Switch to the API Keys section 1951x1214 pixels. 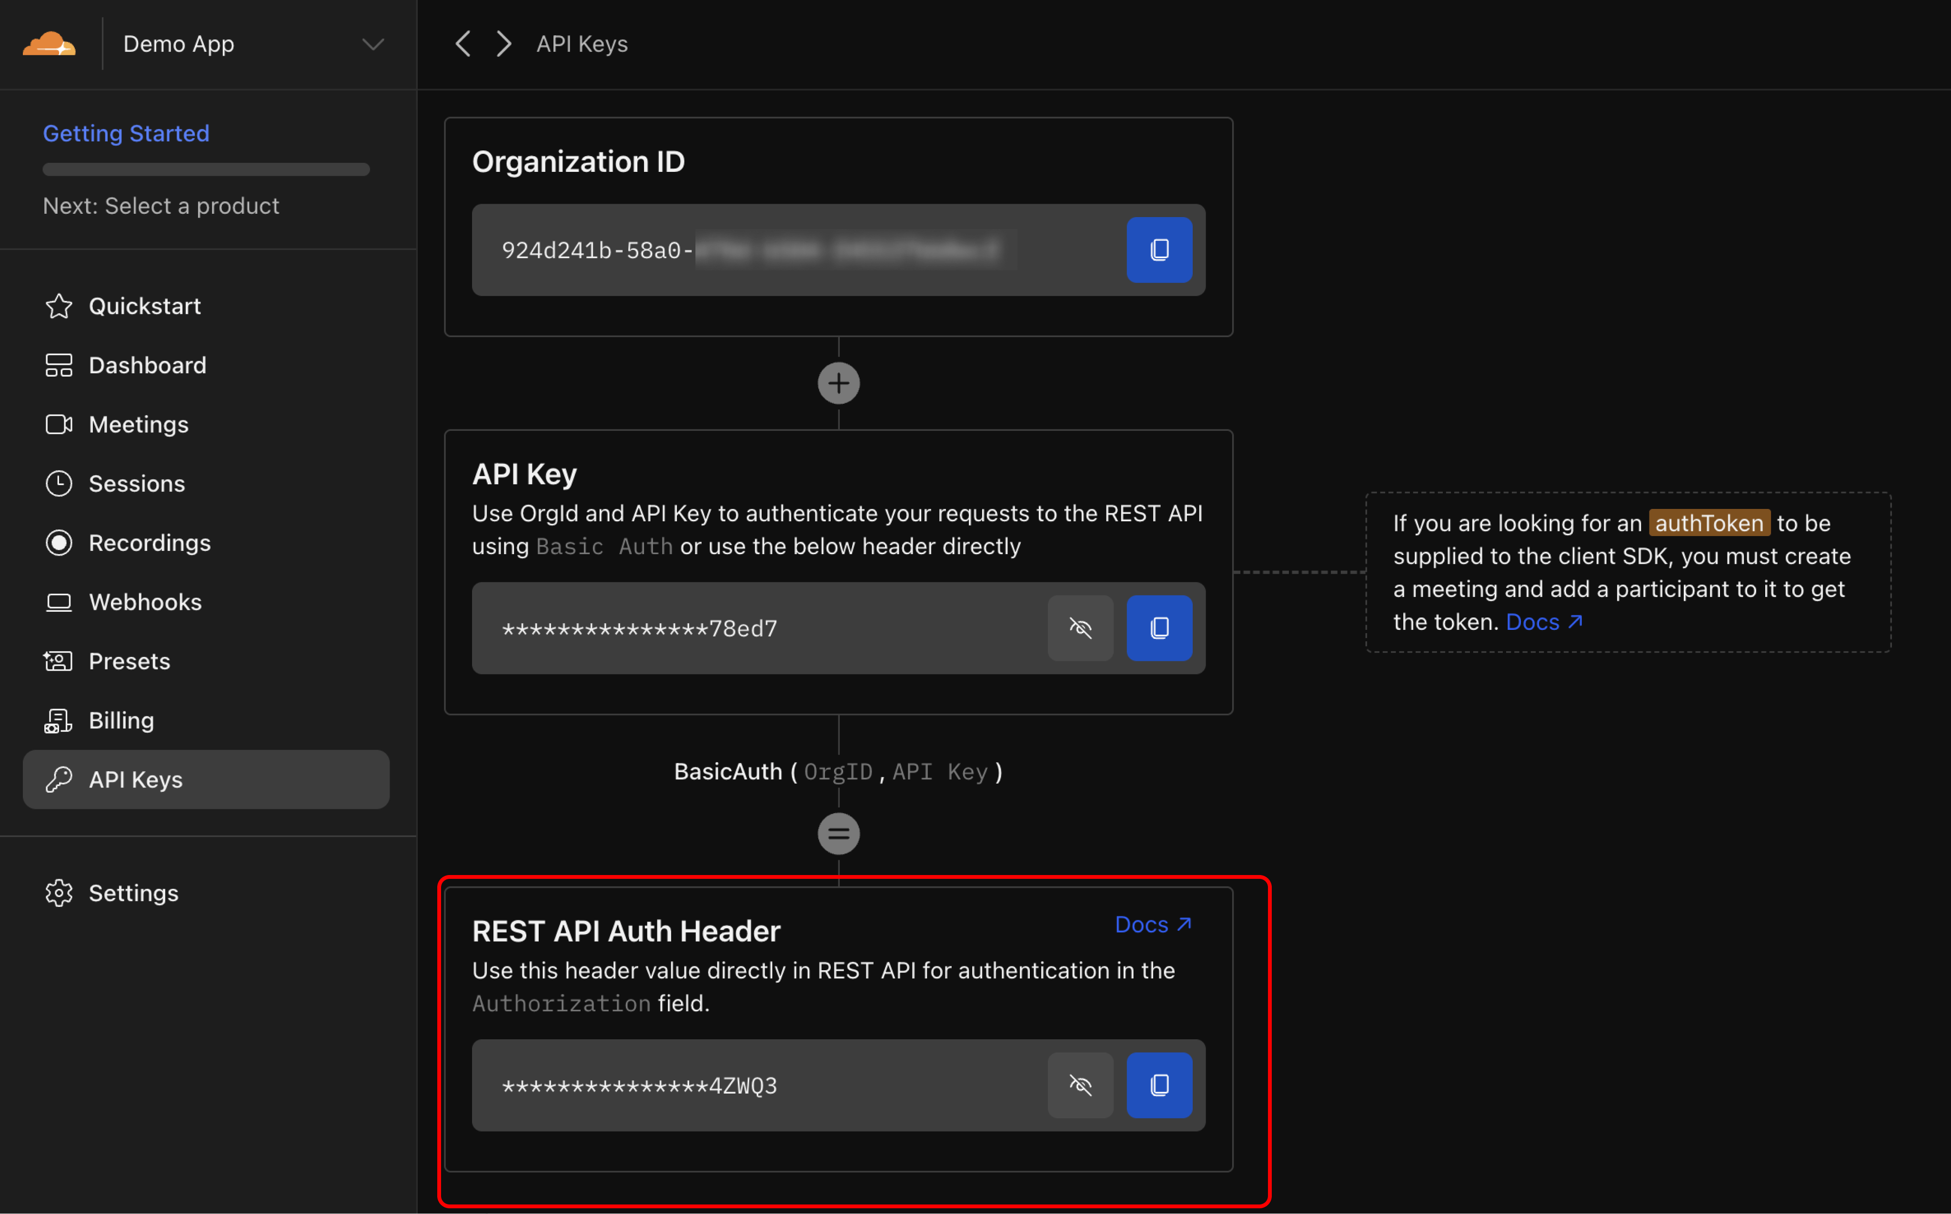[135, 779]
